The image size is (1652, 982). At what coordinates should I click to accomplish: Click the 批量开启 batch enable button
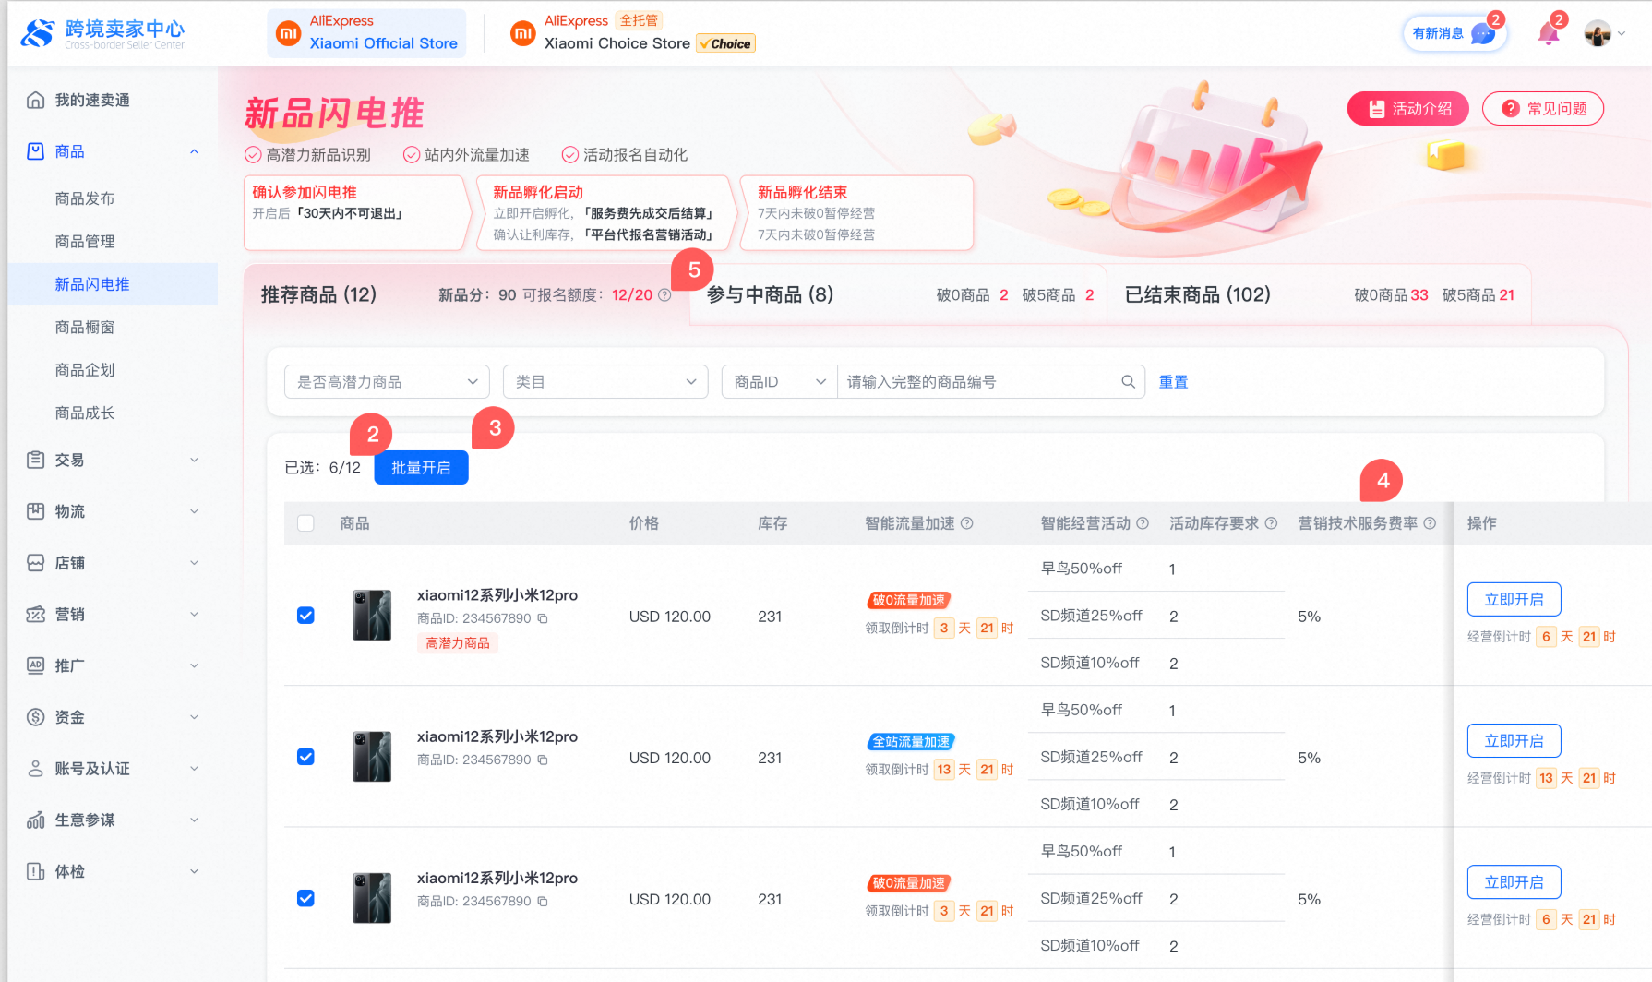(421, 468)
